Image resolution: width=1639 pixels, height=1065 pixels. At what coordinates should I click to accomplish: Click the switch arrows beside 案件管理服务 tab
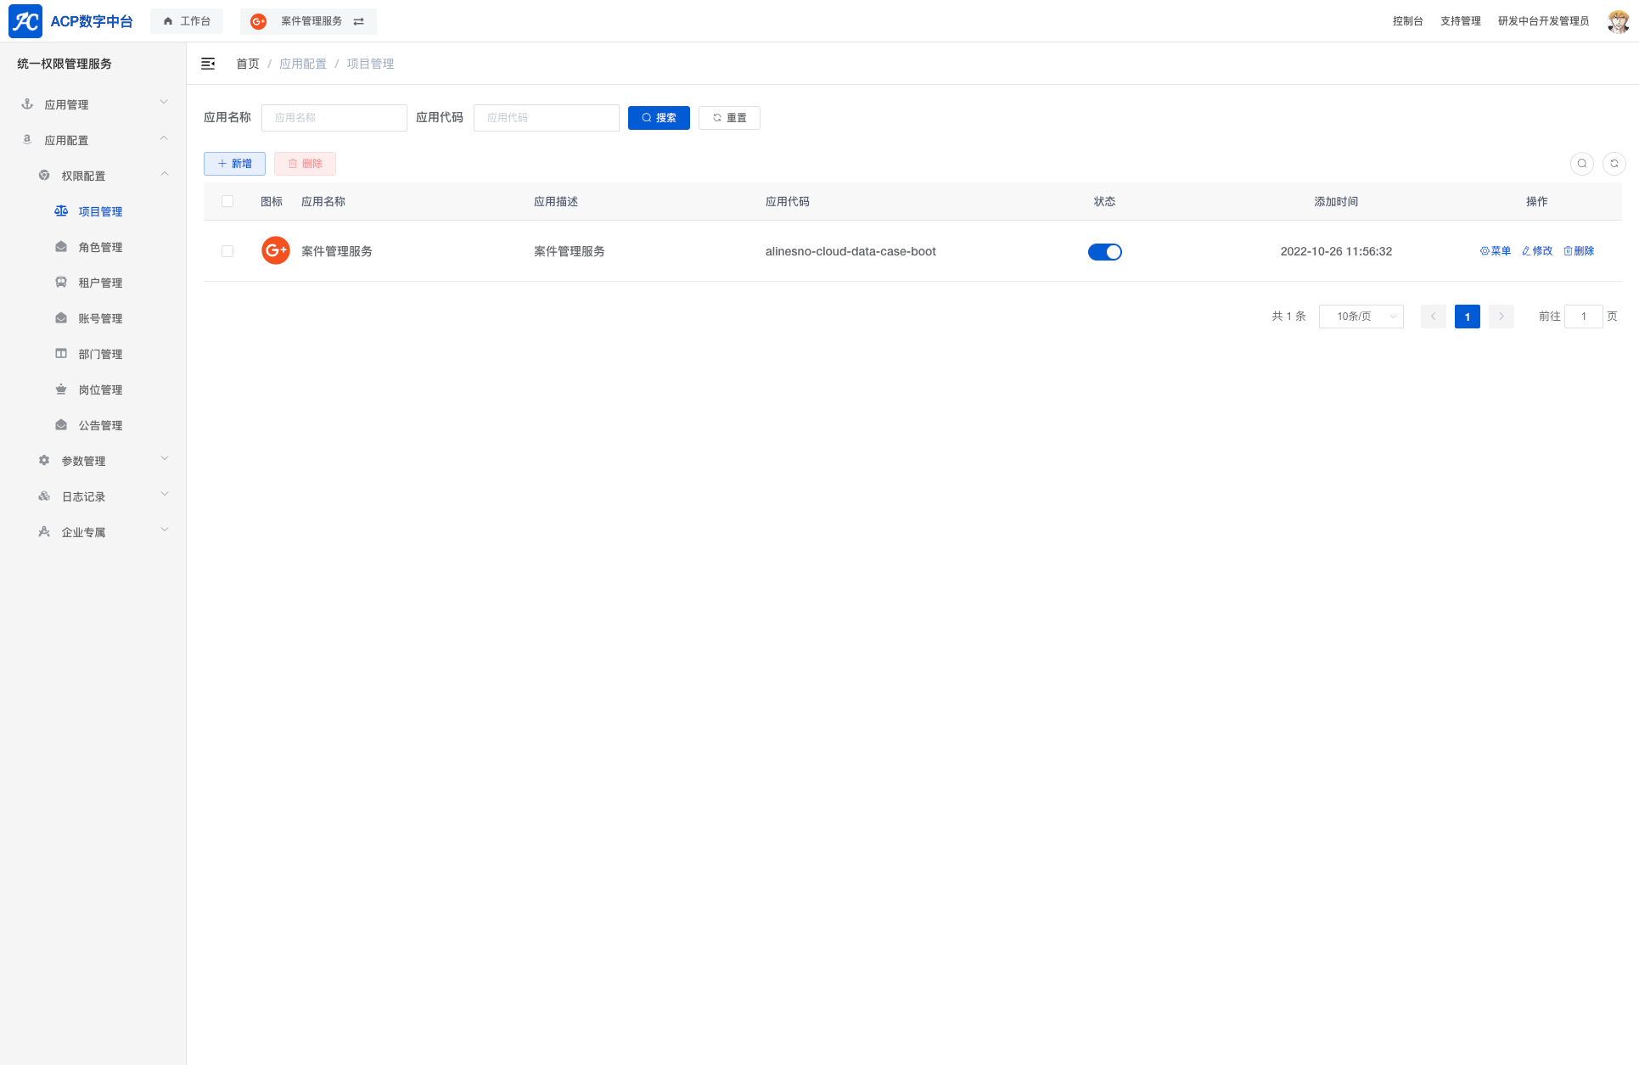pyautogui.click(x=359, y=21)
